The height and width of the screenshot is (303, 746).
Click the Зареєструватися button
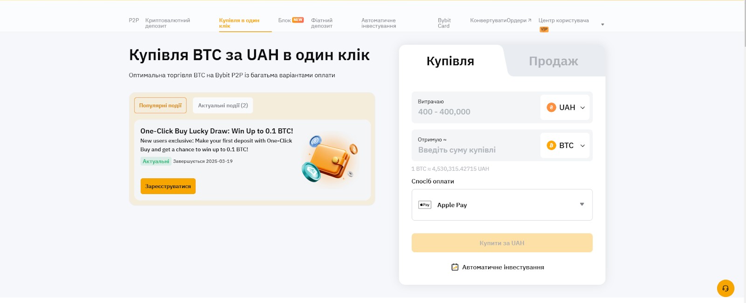tap(168, 186)
